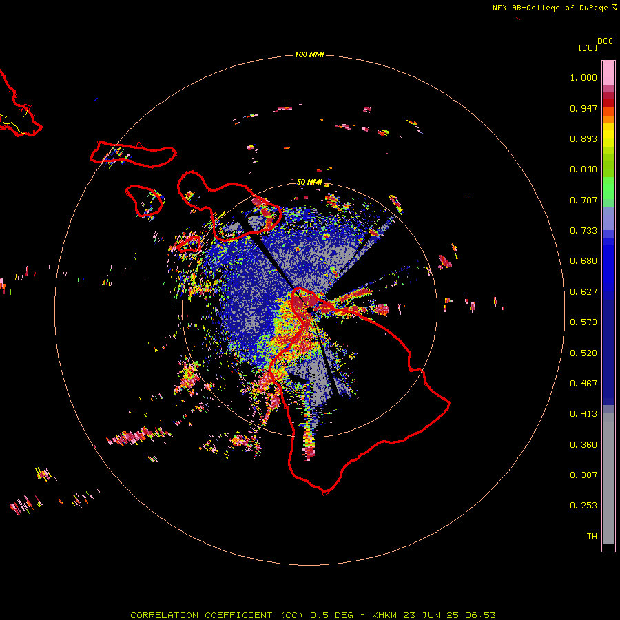
Task: Select the 1.000 scale value
Action: tap(583, 77)
